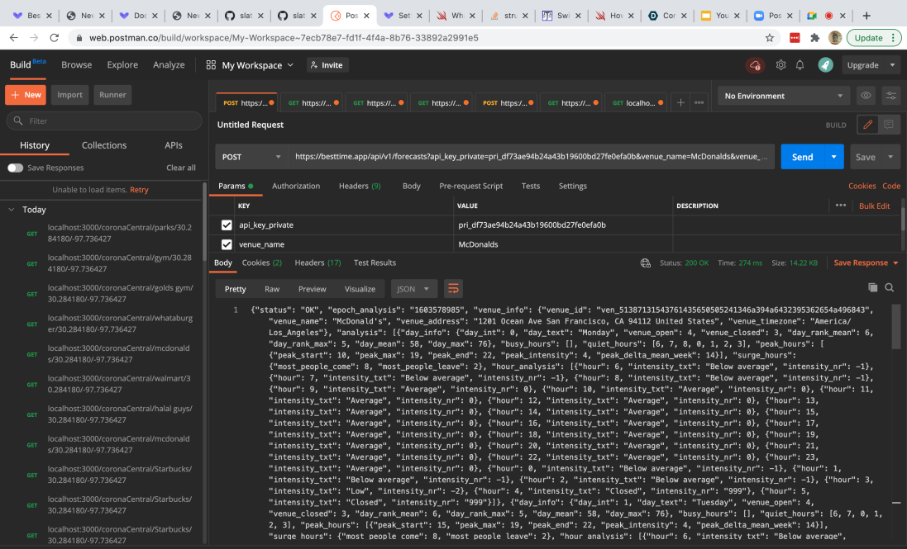Click the pencil edit build icon
The height and width of the screenshot is (549, 907).
click(867, 125)
